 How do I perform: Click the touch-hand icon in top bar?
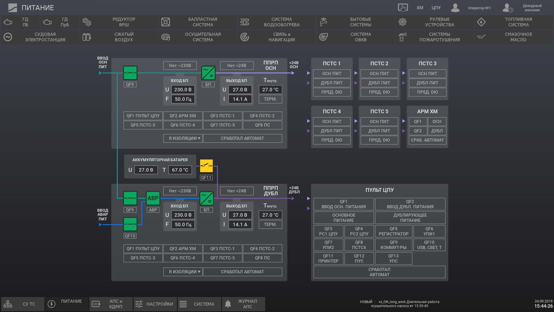point(403,8)
